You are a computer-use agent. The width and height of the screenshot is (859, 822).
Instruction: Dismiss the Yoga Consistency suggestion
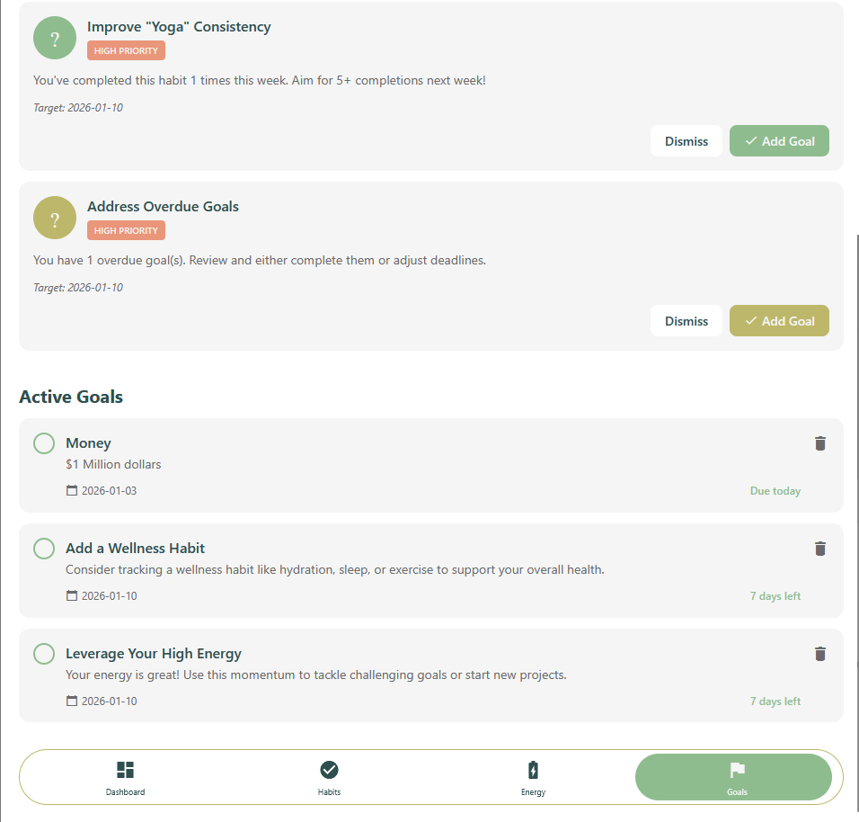point(686,141)
